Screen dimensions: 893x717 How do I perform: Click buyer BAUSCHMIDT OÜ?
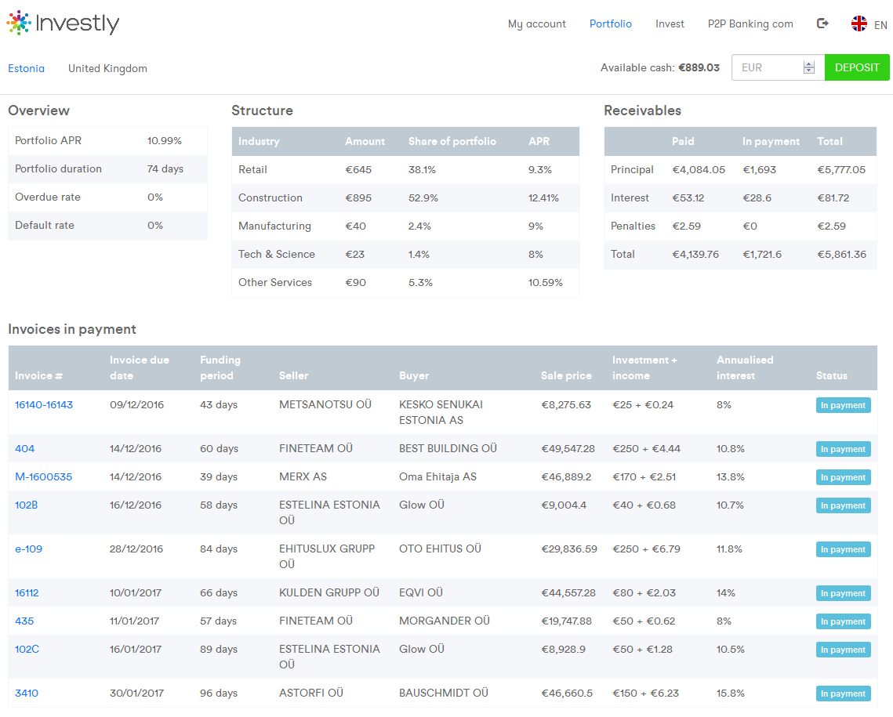(444, 693)
